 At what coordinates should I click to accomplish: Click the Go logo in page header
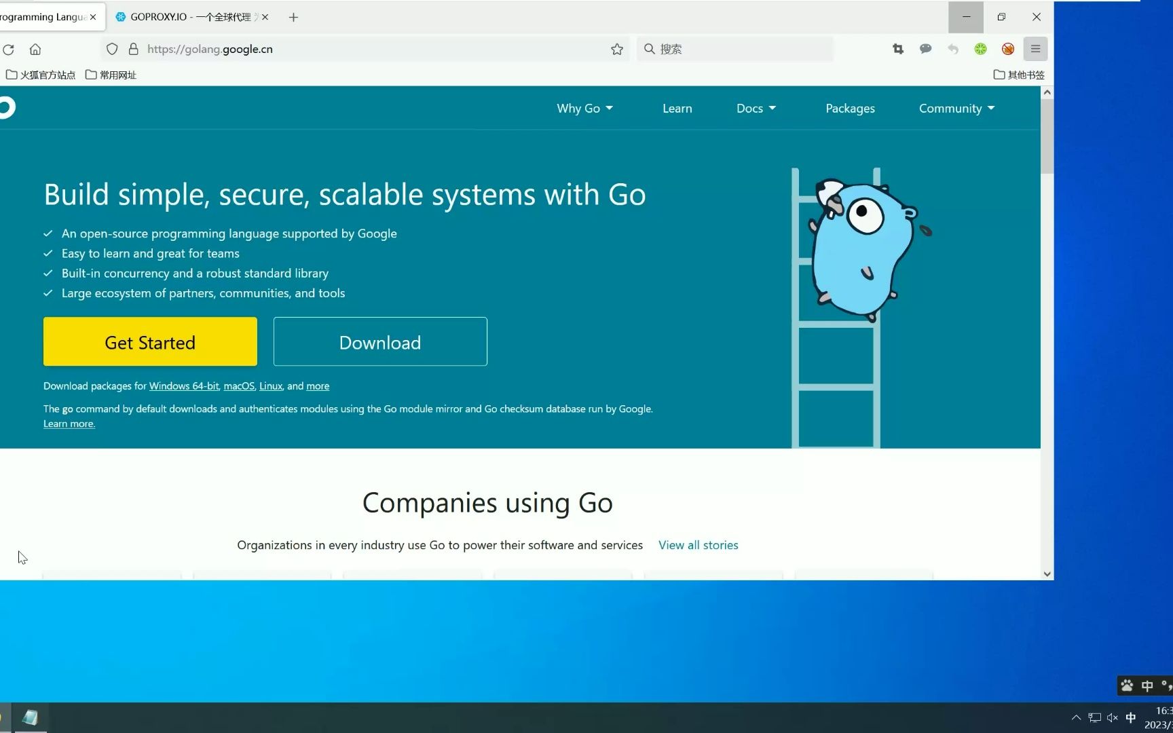7,108
